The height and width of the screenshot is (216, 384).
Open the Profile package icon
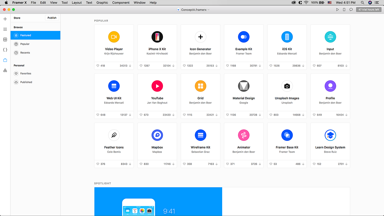330,86
